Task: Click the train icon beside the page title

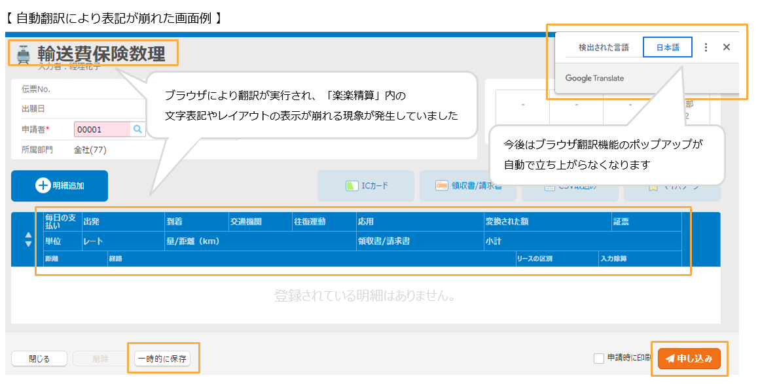Action: (24, 54)
